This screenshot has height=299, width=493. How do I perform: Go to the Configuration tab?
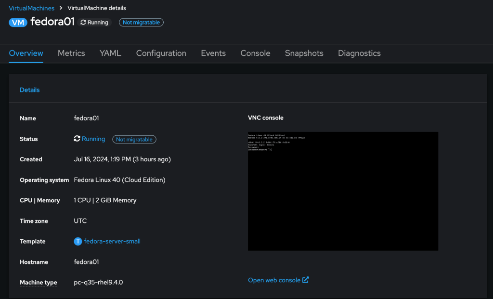[x=161, y=53]
